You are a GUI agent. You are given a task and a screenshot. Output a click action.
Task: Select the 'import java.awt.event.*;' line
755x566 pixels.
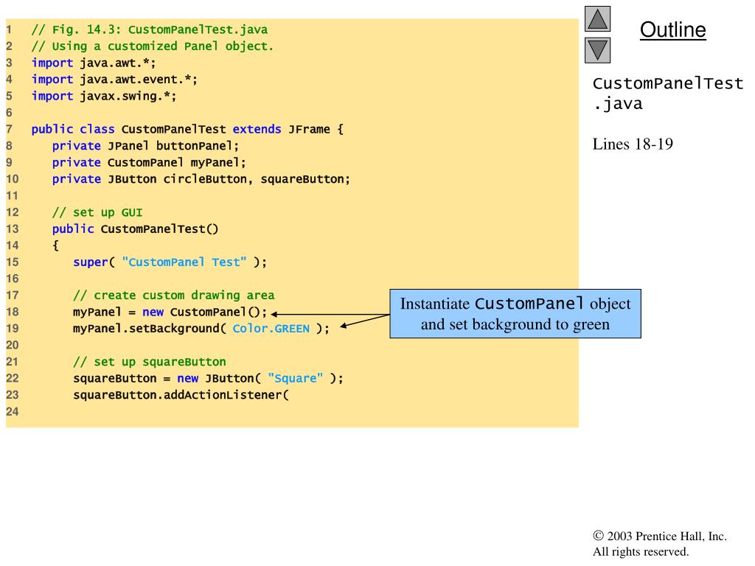tap(114, 80)
